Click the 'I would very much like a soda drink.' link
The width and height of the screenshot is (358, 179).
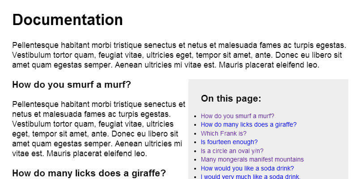tap(250, 176)
